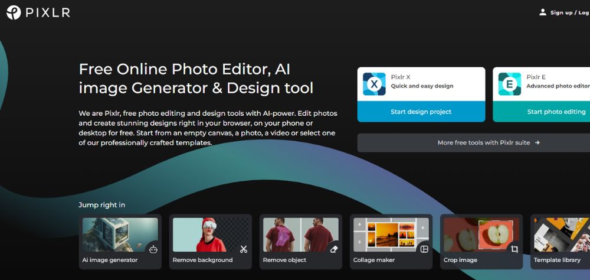Click the Advanced photo editor text
590x280 pixels.
(558, 86)
